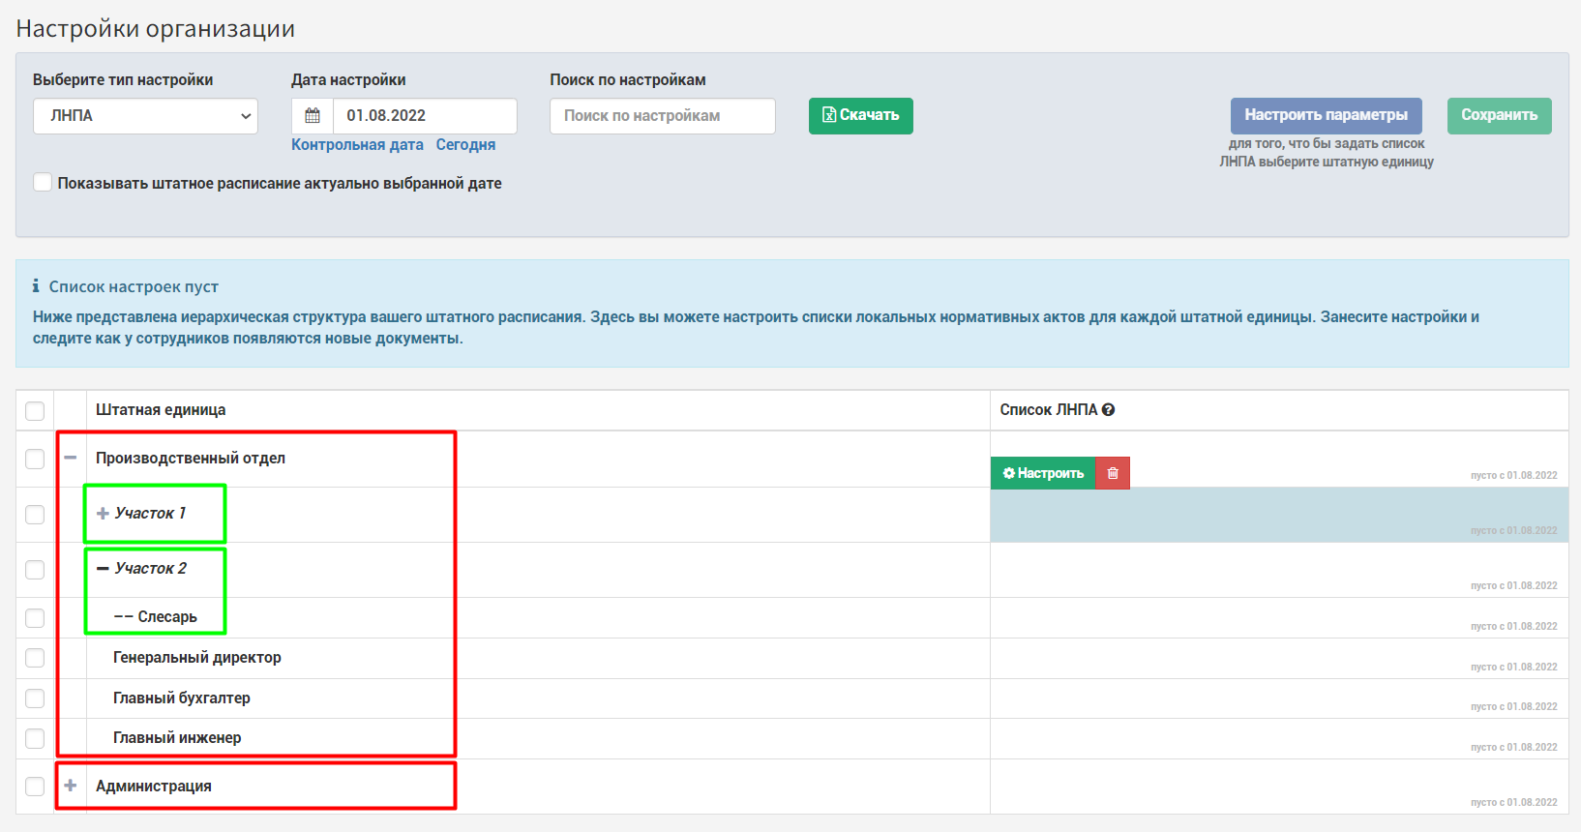
Task: Save changes with the Сохранить button
Action: 1500,116
